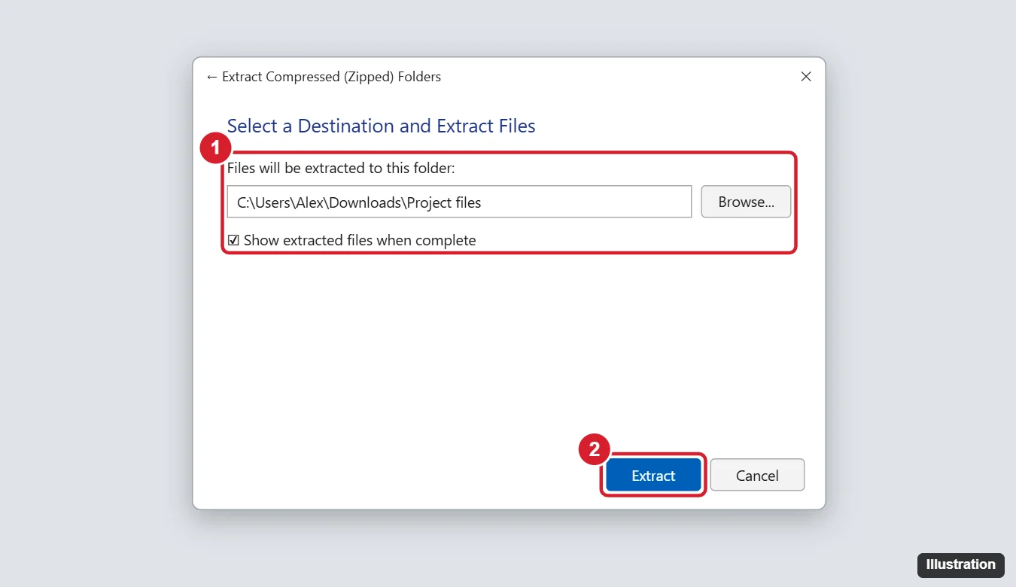
Task: Click the "Select a Destination and Extract Files" heading
Action: tap(381, 126)
